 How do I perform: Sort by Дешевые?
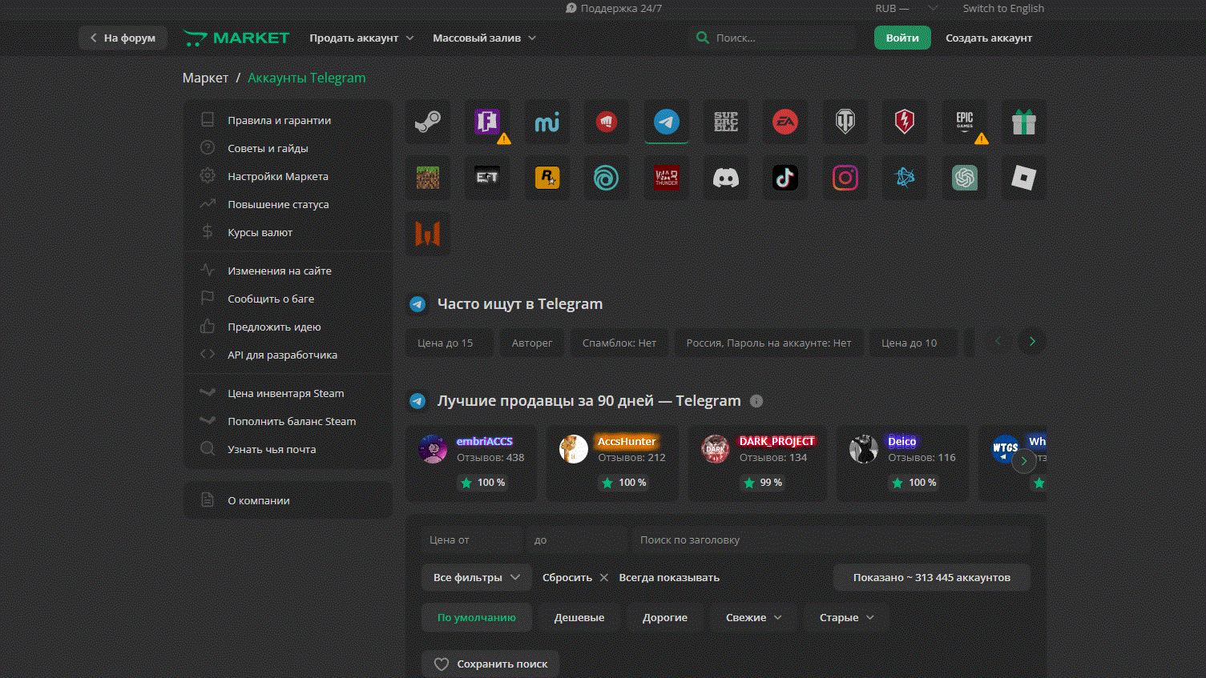click(579, 617)
